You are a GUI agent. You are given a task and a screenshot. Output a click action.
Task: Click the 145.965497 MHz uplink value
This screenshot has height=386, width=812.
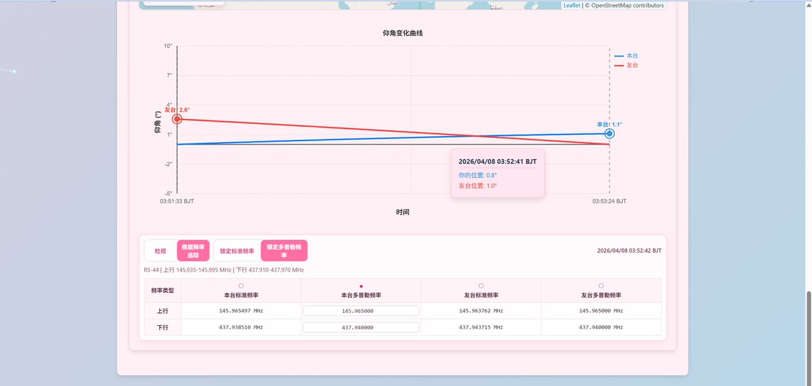(241, 311)
